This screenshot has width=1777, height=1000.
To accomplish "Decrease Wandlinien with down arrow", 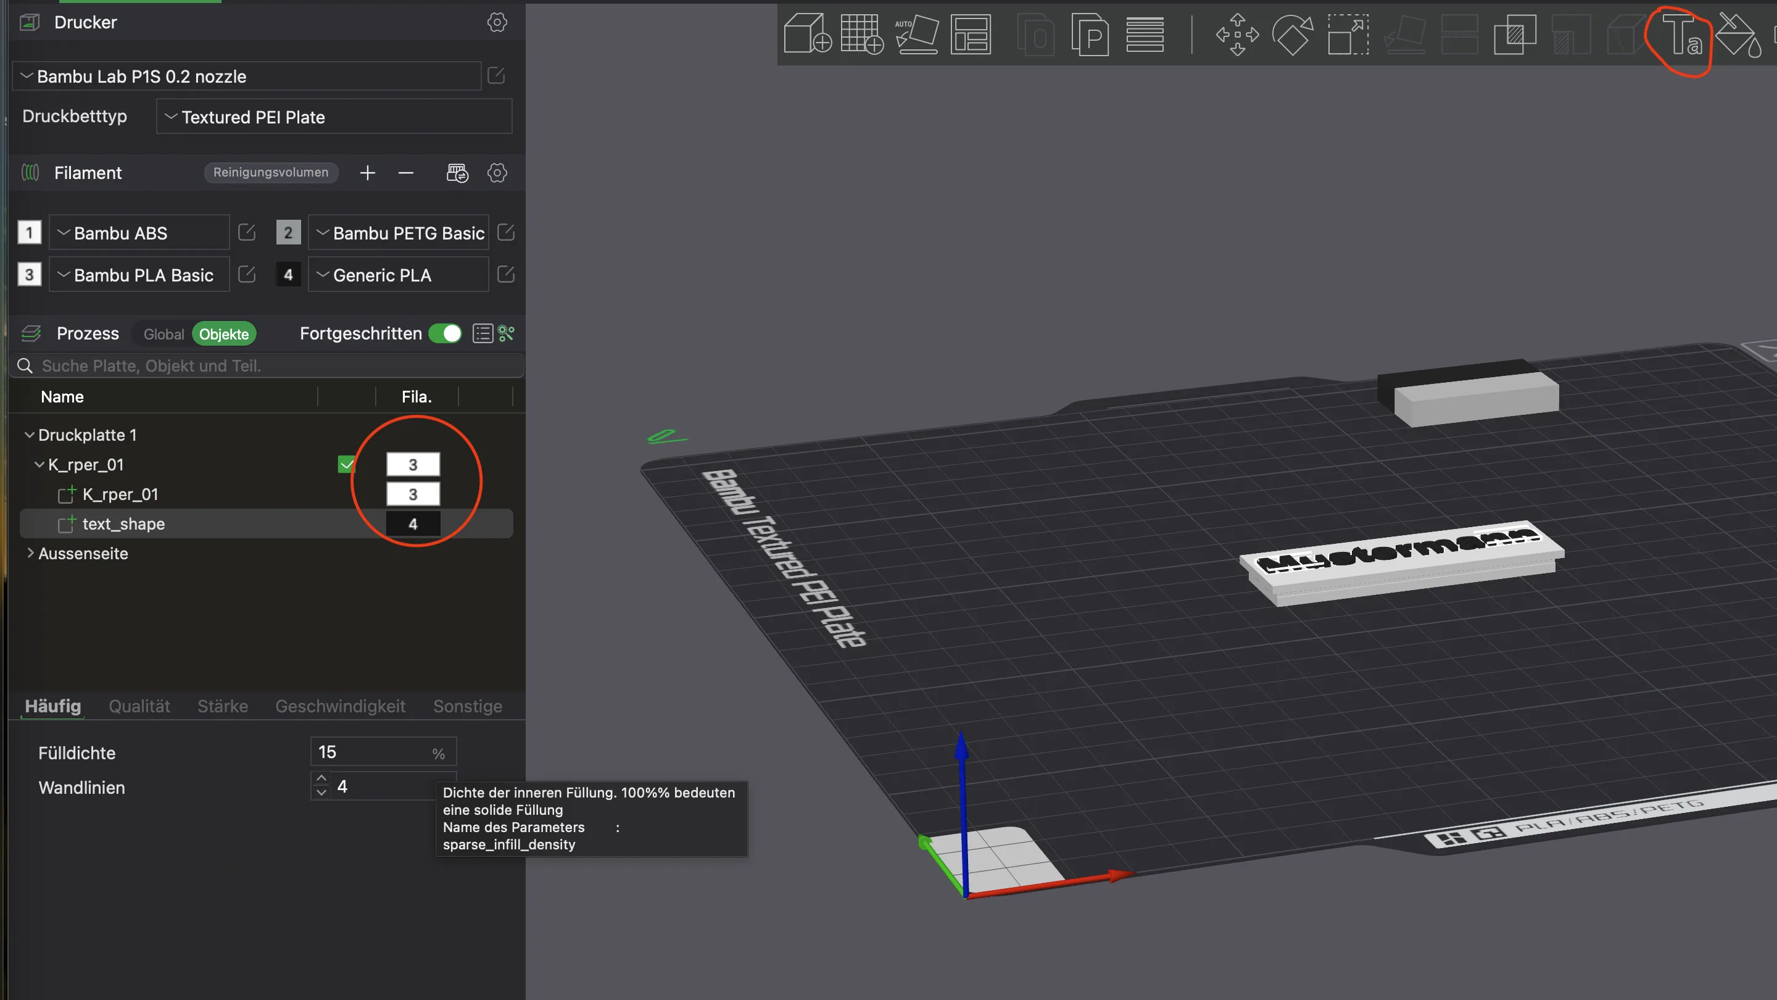I will pos(321,793).
